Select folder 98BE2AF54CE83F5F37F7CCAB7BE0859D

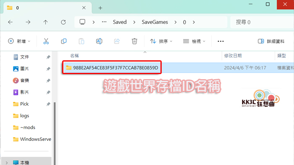pos(115,68)
